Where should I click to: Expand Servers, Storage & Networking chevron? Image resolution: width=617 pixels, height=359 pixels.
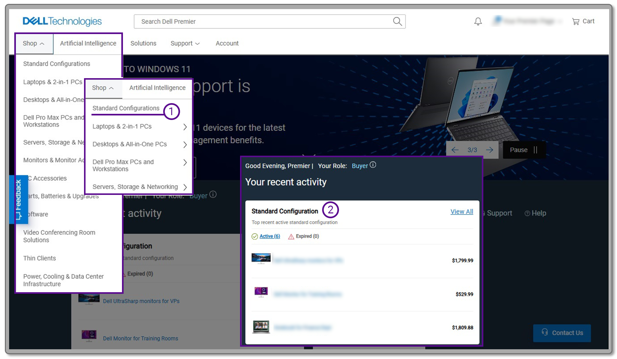185,187
